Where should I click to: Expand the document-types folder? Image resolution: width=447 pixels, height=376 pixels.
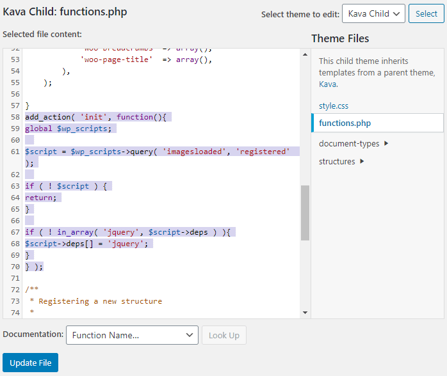point(354,143)
